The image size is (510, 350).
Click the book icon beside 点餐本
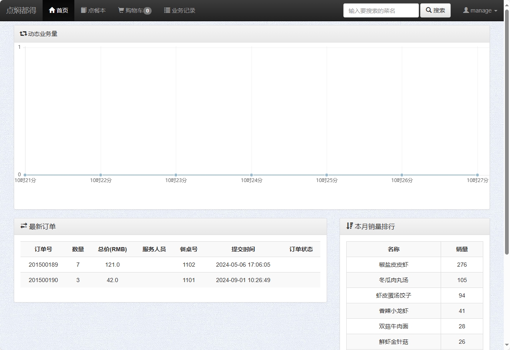click(84, 10)
